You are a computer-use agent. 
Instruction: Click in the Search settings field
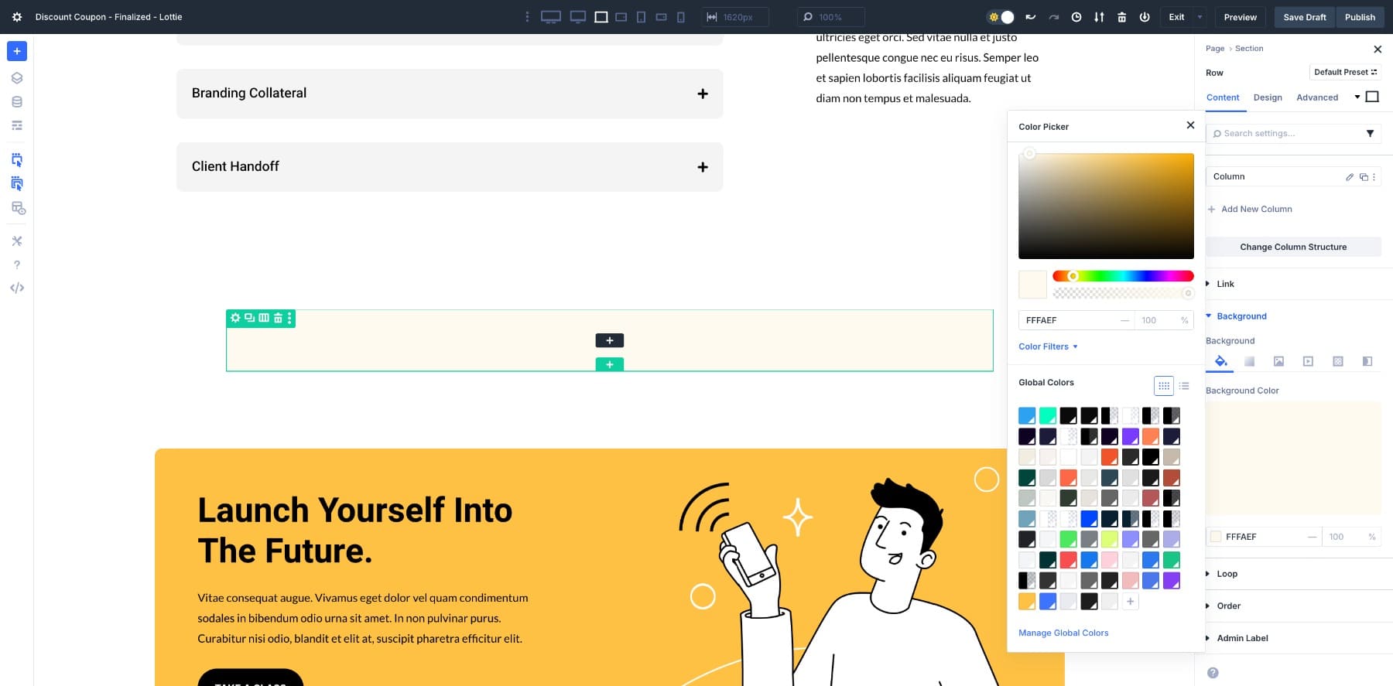click(x=1285, y=134)
